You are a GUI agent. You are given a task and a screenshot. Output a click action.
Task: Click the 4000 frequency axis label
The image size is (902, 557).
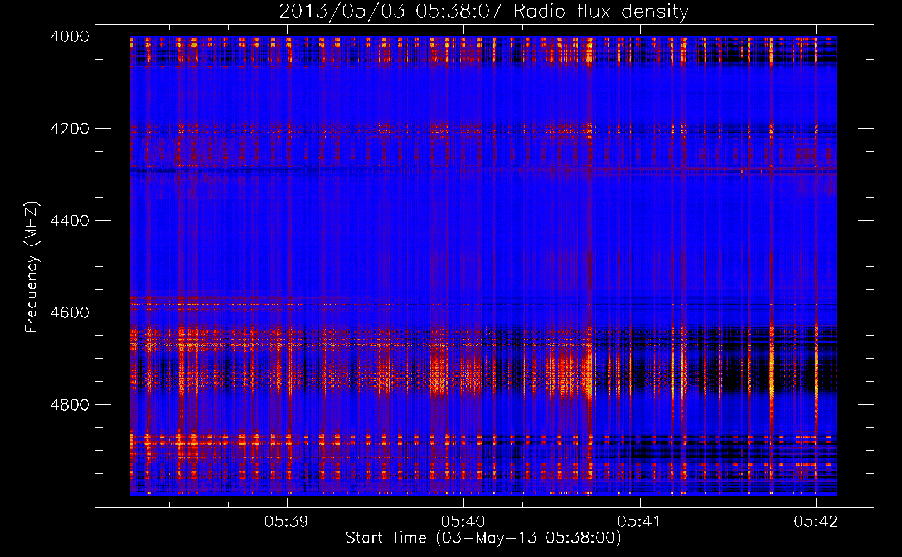70,36
